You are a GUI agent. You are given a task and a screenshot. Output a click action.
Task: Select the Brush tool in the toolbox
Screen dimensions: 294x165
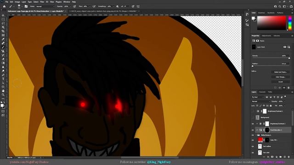point(3,47)
